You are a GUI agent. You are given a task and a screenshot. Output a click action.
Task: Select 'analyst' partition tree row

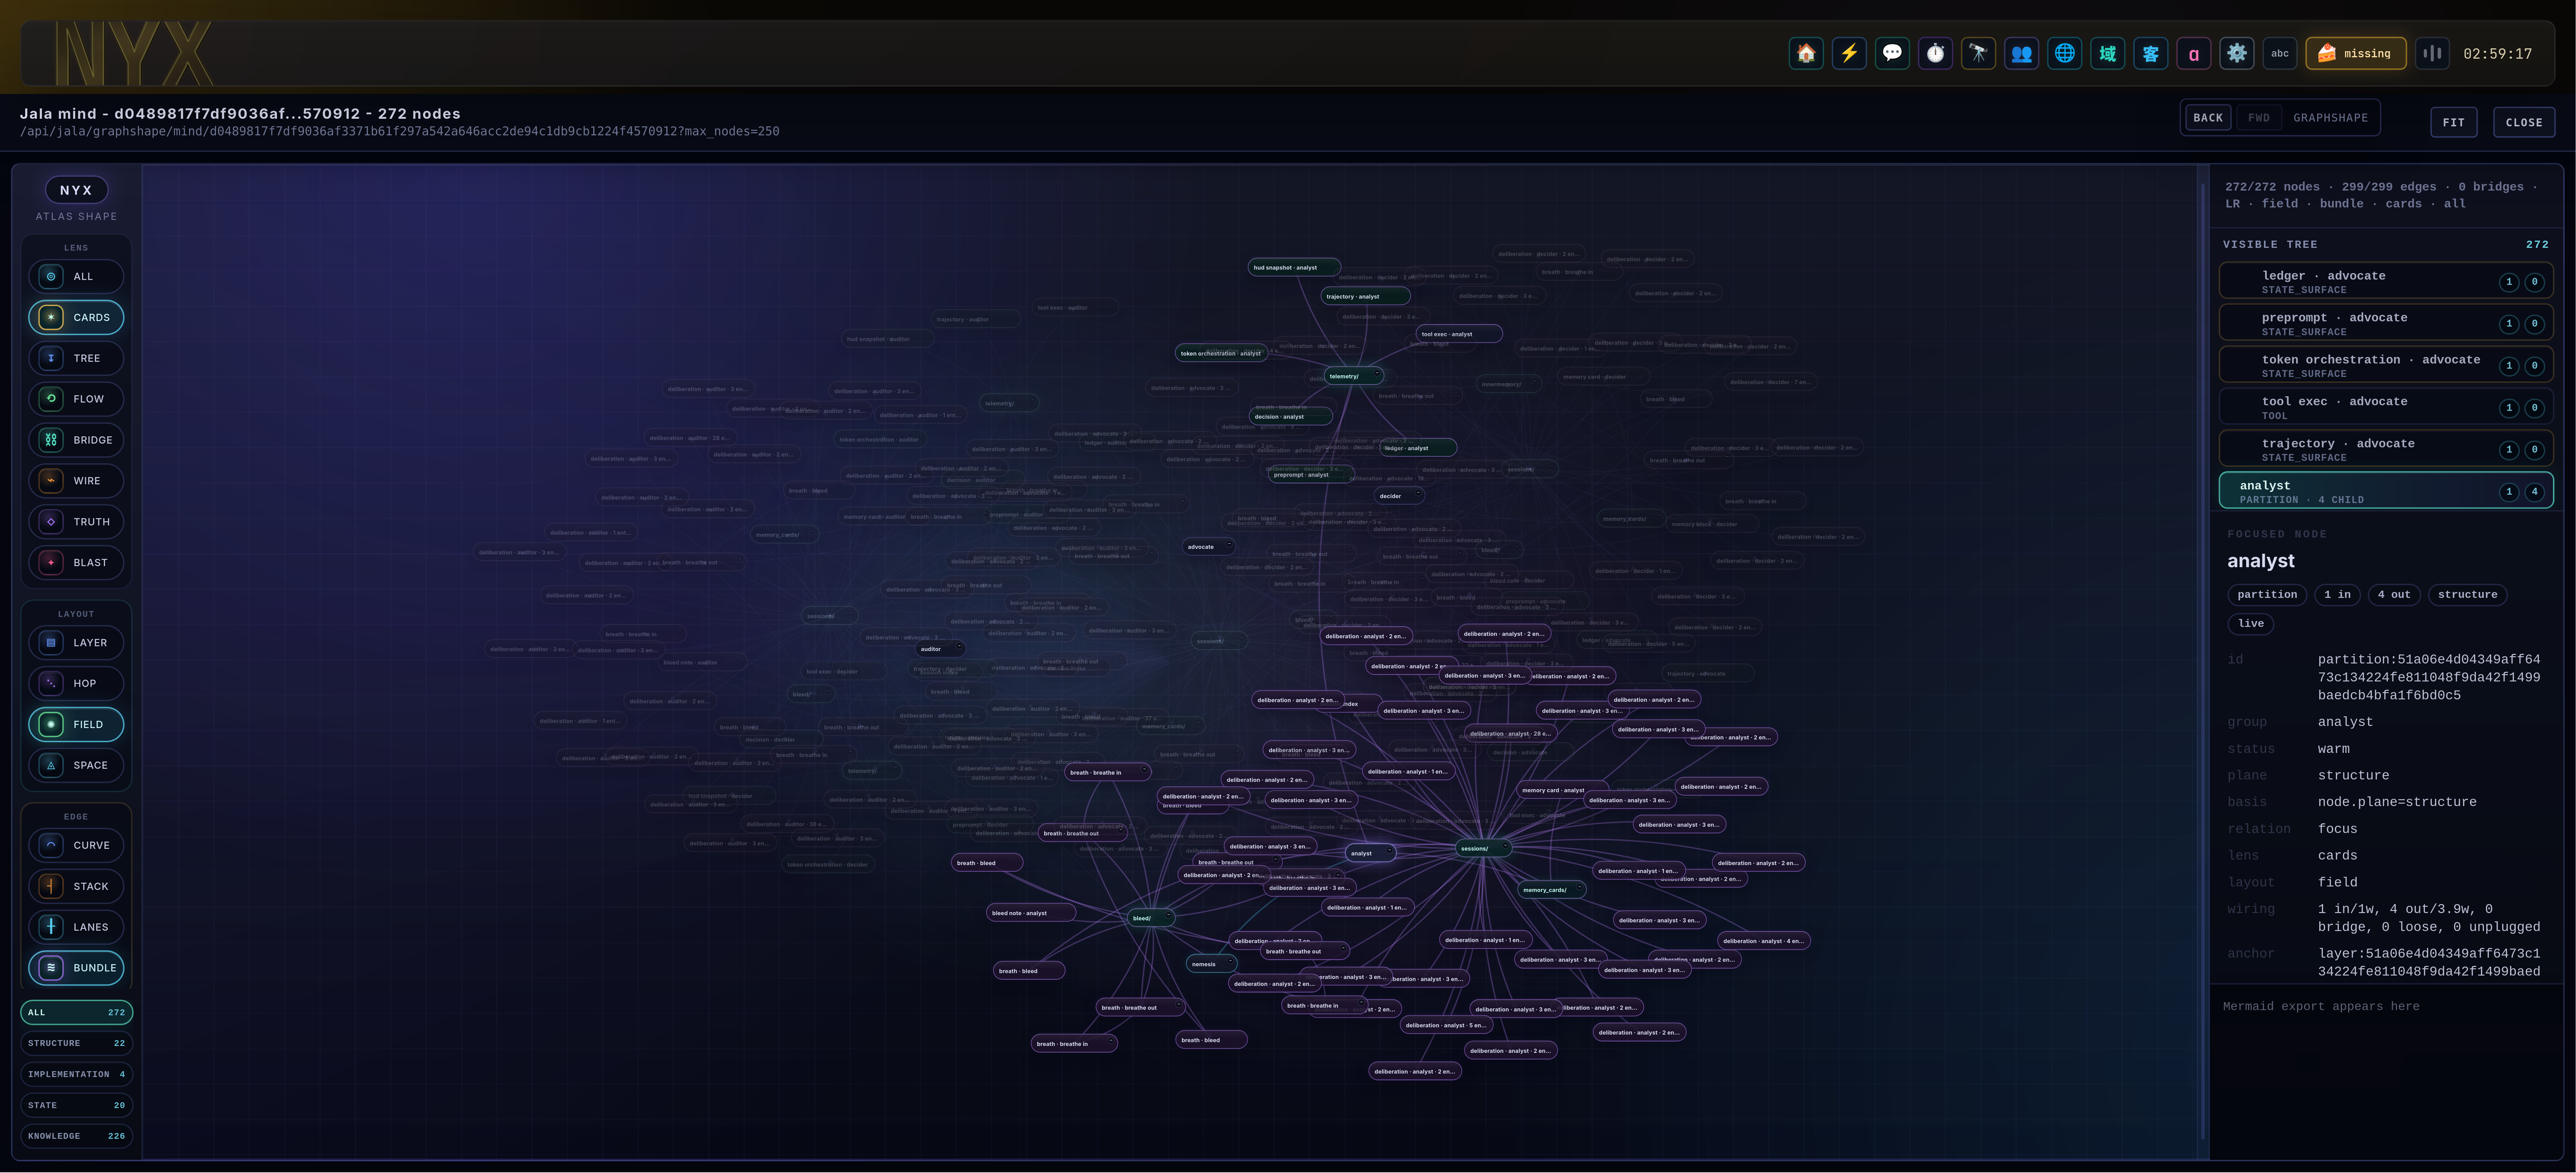coord(2385,491)
